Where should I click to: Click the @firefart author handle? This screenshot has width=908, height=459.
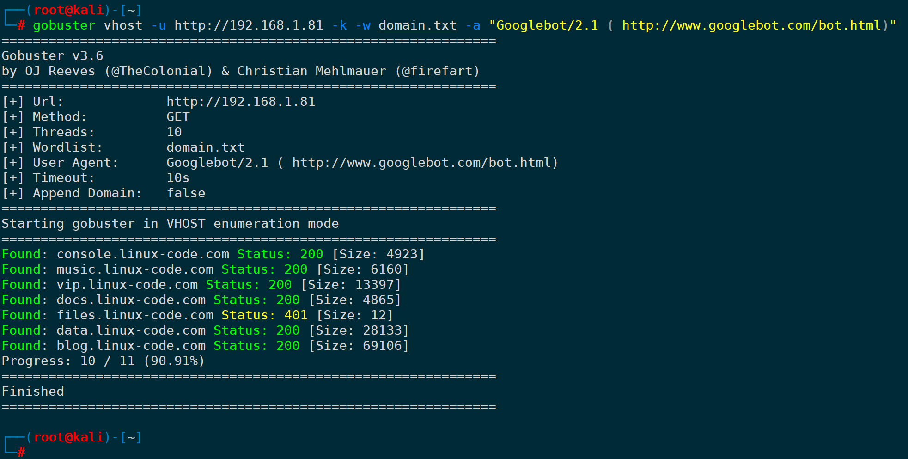point(437,71)
